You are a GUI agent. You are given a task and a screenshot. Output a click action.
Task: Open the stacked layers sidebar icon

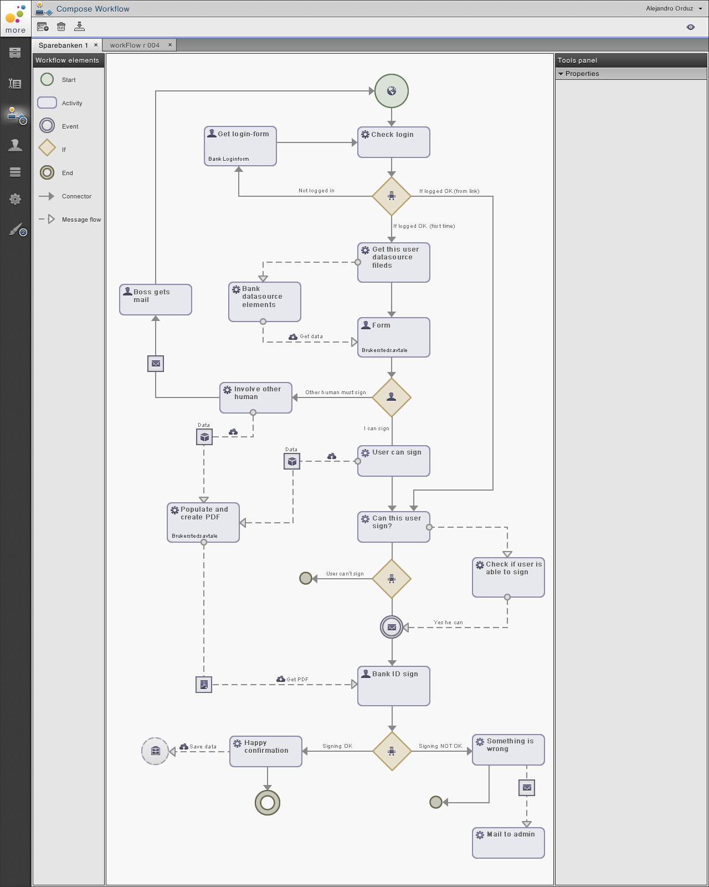tap(16, 172)
